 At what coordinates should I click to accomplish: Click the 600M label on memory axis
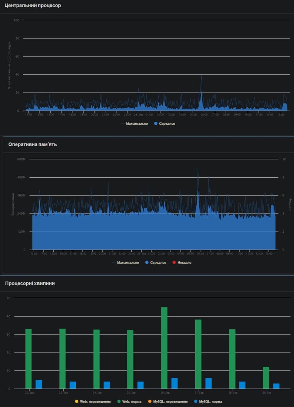click(21, 159)
